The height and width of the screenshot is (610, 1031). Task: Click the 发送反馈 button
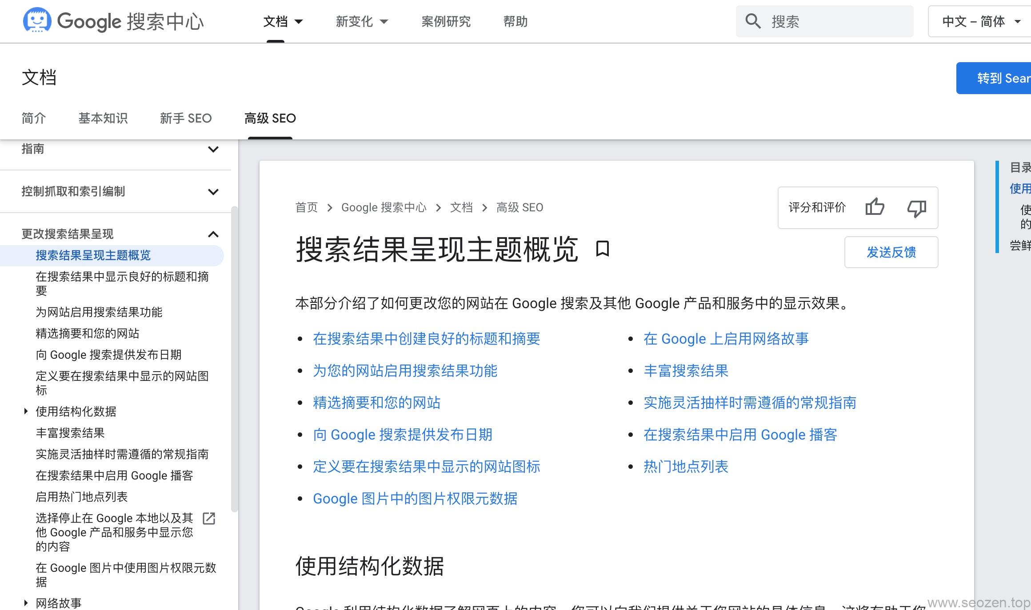click(891, 252)
